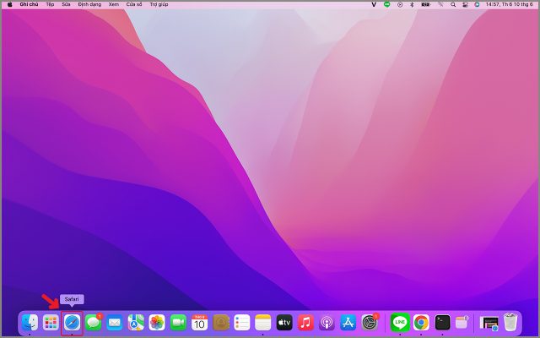The height and width of the screenshot is (338, 540).
Task: Open the Tệp menu
Action: click(50, 4)
